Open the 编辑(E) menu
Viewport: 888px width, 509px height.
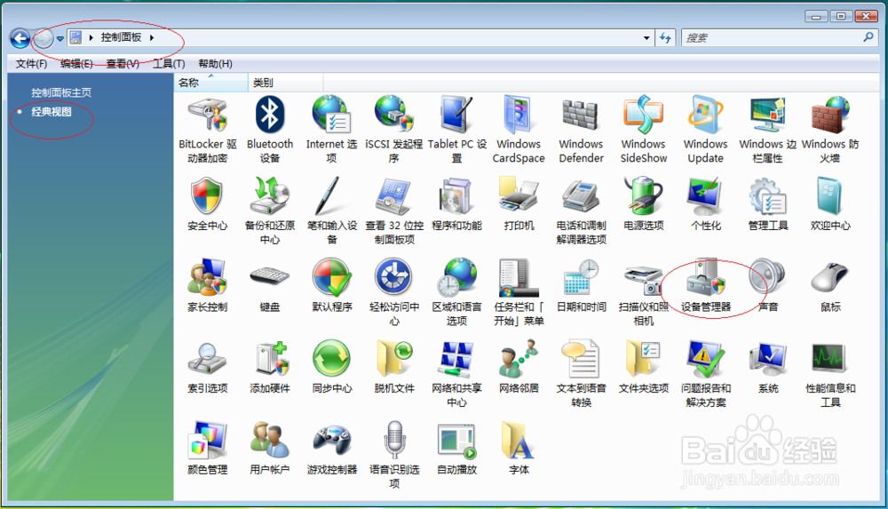click(x=76, y=63)
